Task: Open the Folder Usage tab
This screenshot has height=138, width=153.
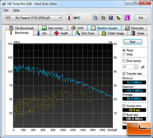Action: click(x=113, y=33)
